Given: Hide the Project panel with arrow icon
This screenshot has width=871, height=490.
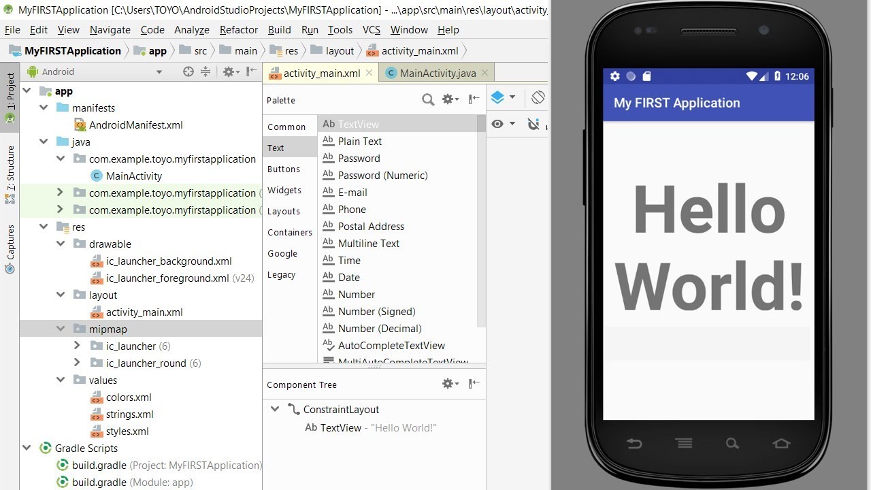Looking at the screenshot, I should tap(251, 71).
